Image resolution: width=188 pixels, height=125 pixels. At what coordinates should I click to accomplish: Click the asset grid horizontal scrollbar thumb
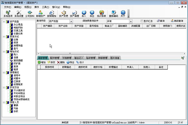tap(70, 53)
